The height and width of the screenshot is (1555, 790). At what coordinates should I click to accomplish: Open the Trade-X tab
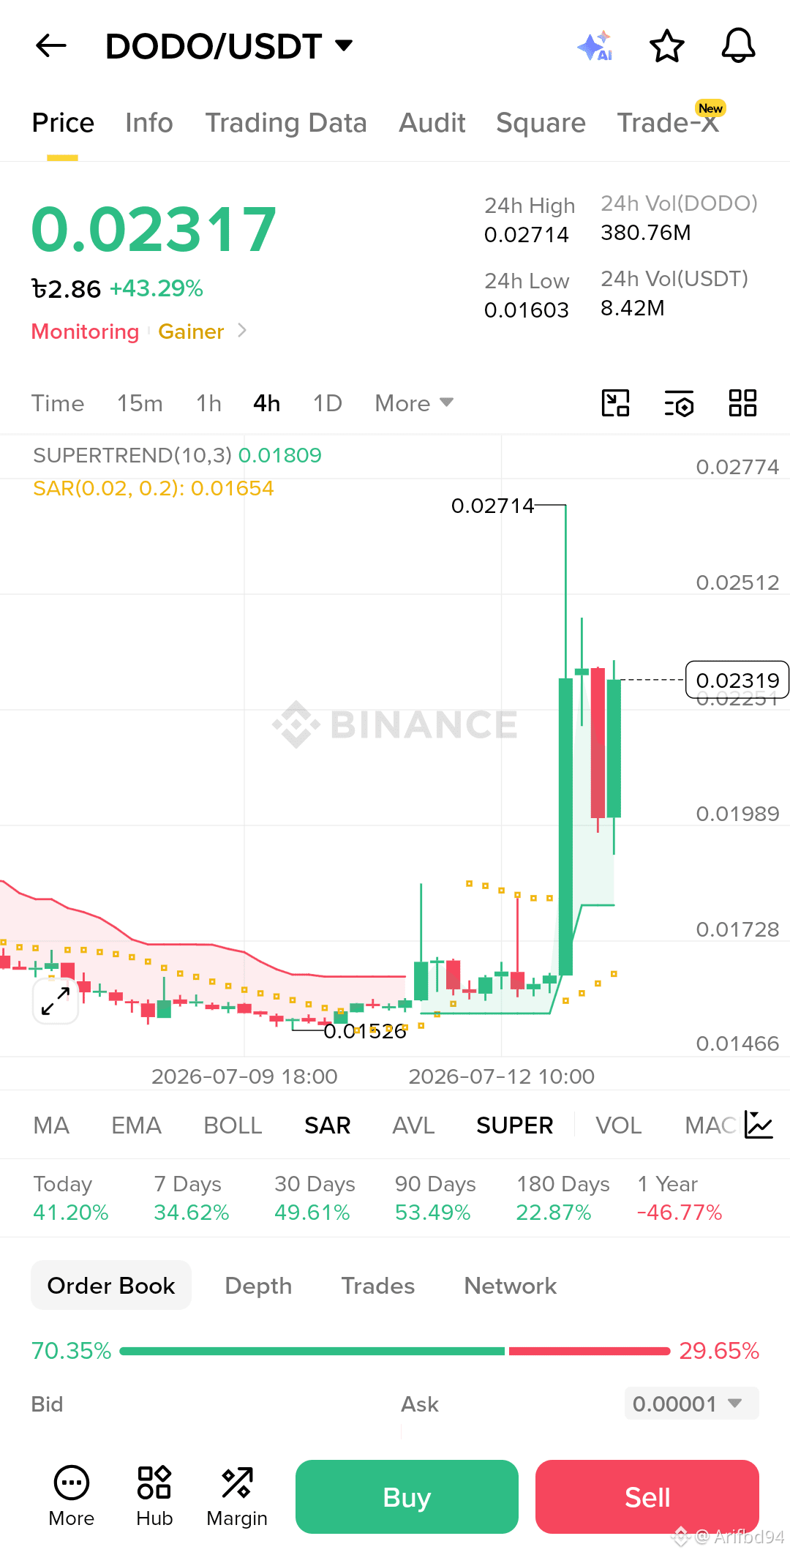(669, 123)
